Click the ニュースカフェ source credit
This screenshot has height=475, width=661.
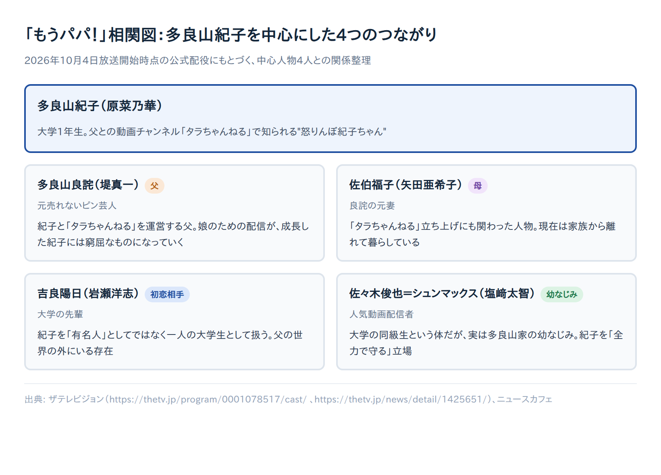(524, 399)
